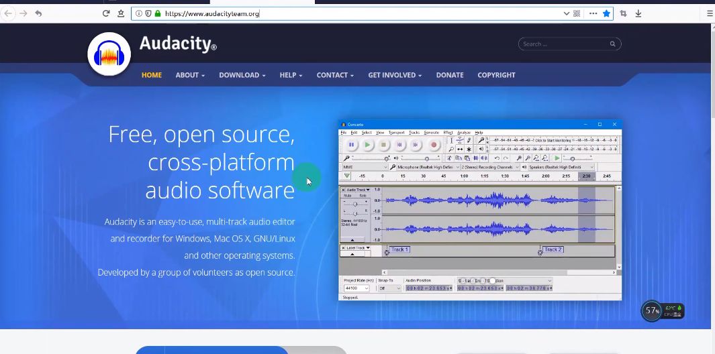This screenshot has height=354, width=715.
Task: Click Pause button in Audacity screenshot
Action: [351, 145]
